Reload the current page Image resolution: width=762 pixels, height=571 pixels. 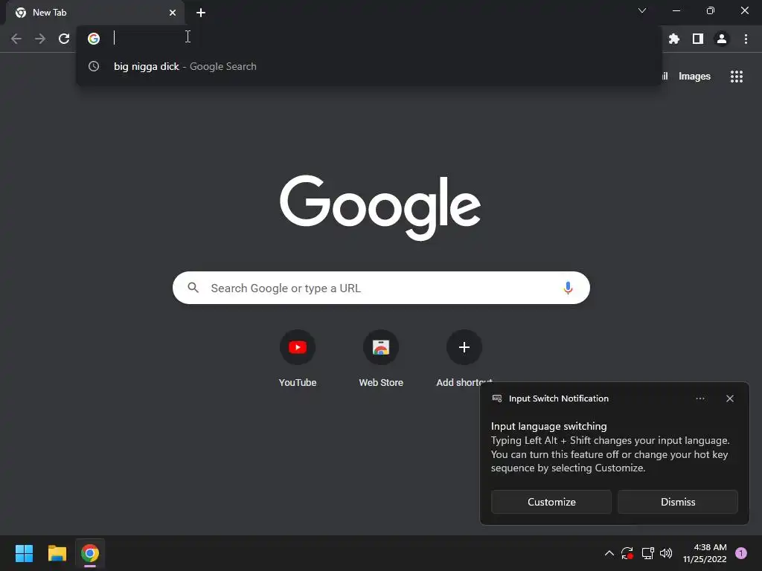click(64, 39)
